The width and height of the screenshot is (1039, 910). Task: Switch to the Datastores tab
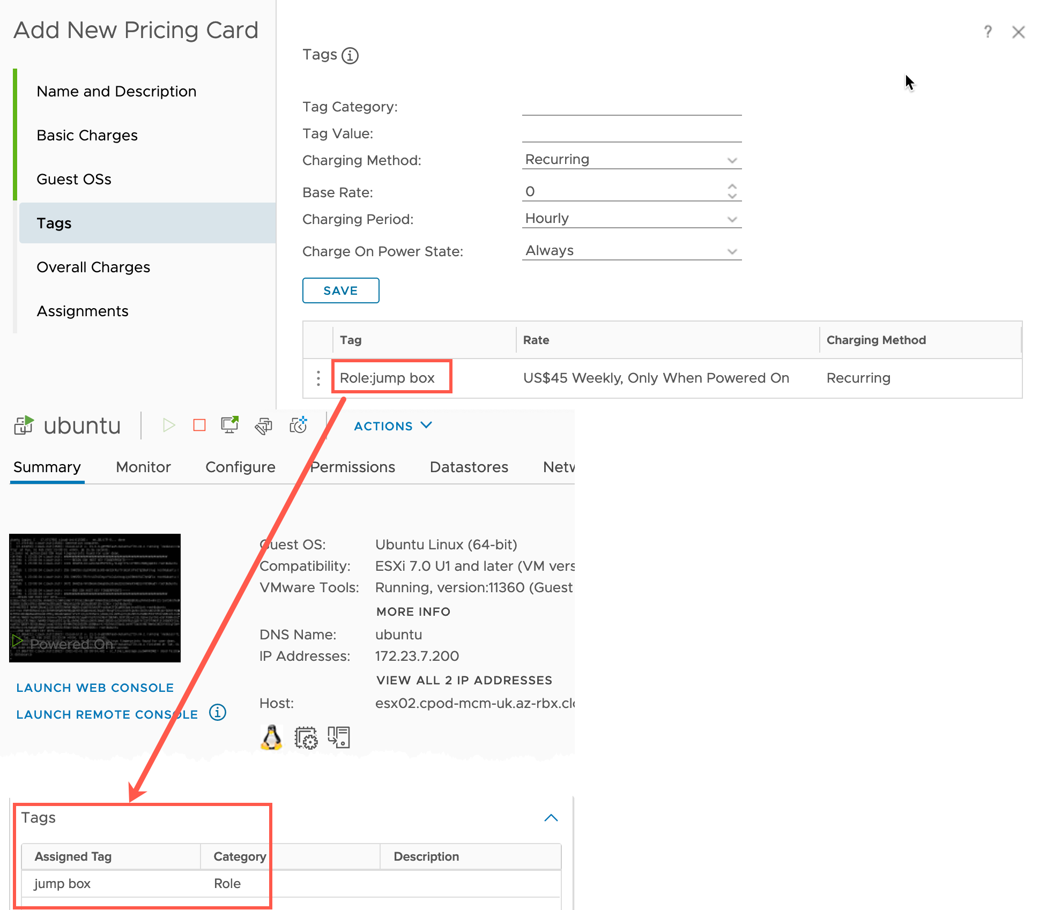469,467
